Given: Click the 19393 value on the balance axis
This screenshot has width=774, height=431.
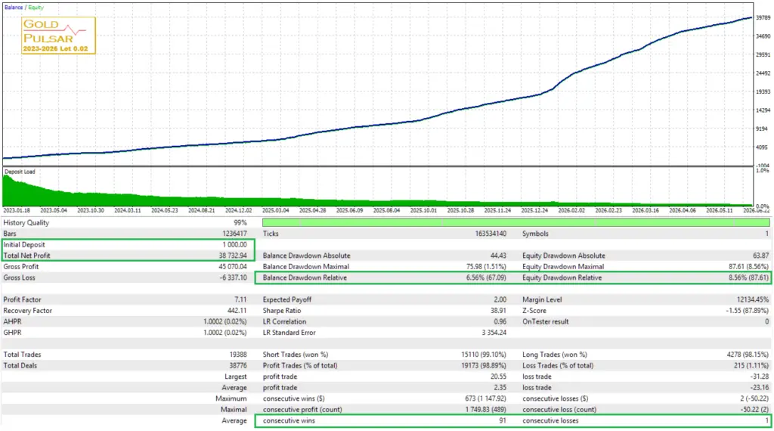Looking at the screenshot, I should click(763, 91).
